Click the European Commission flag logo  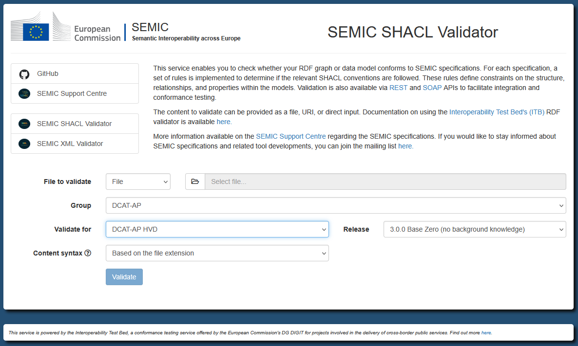(36, 32)
